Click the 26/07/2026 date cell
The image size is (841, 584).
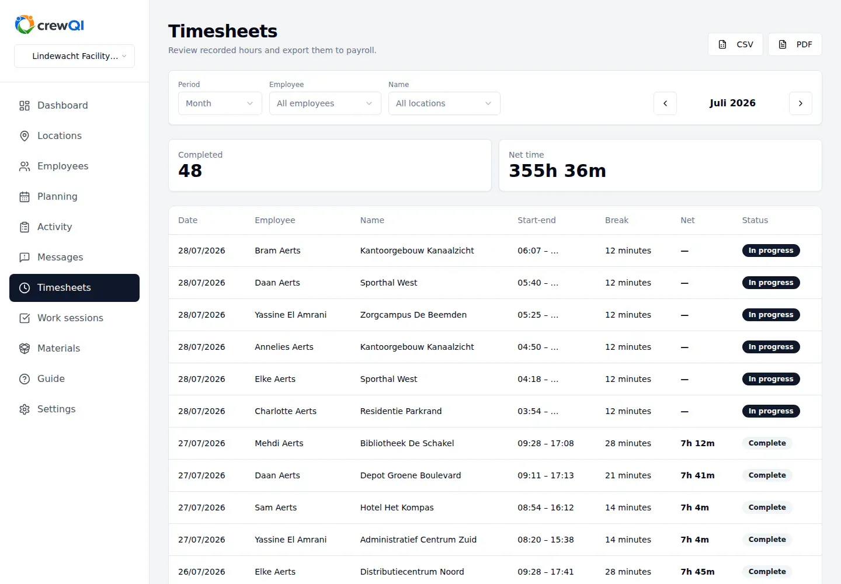201,572
